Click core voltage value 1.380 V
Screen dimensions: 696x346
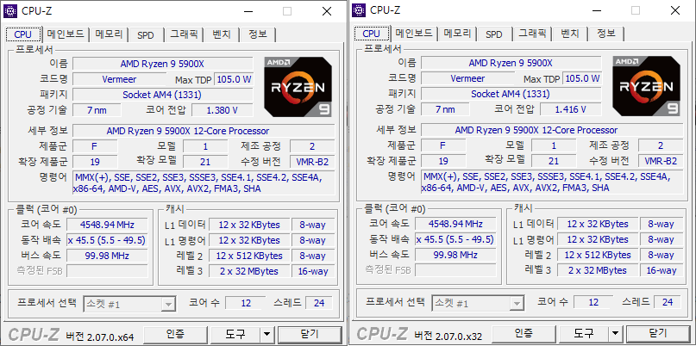pyautogui.click(x=223, y=110)
